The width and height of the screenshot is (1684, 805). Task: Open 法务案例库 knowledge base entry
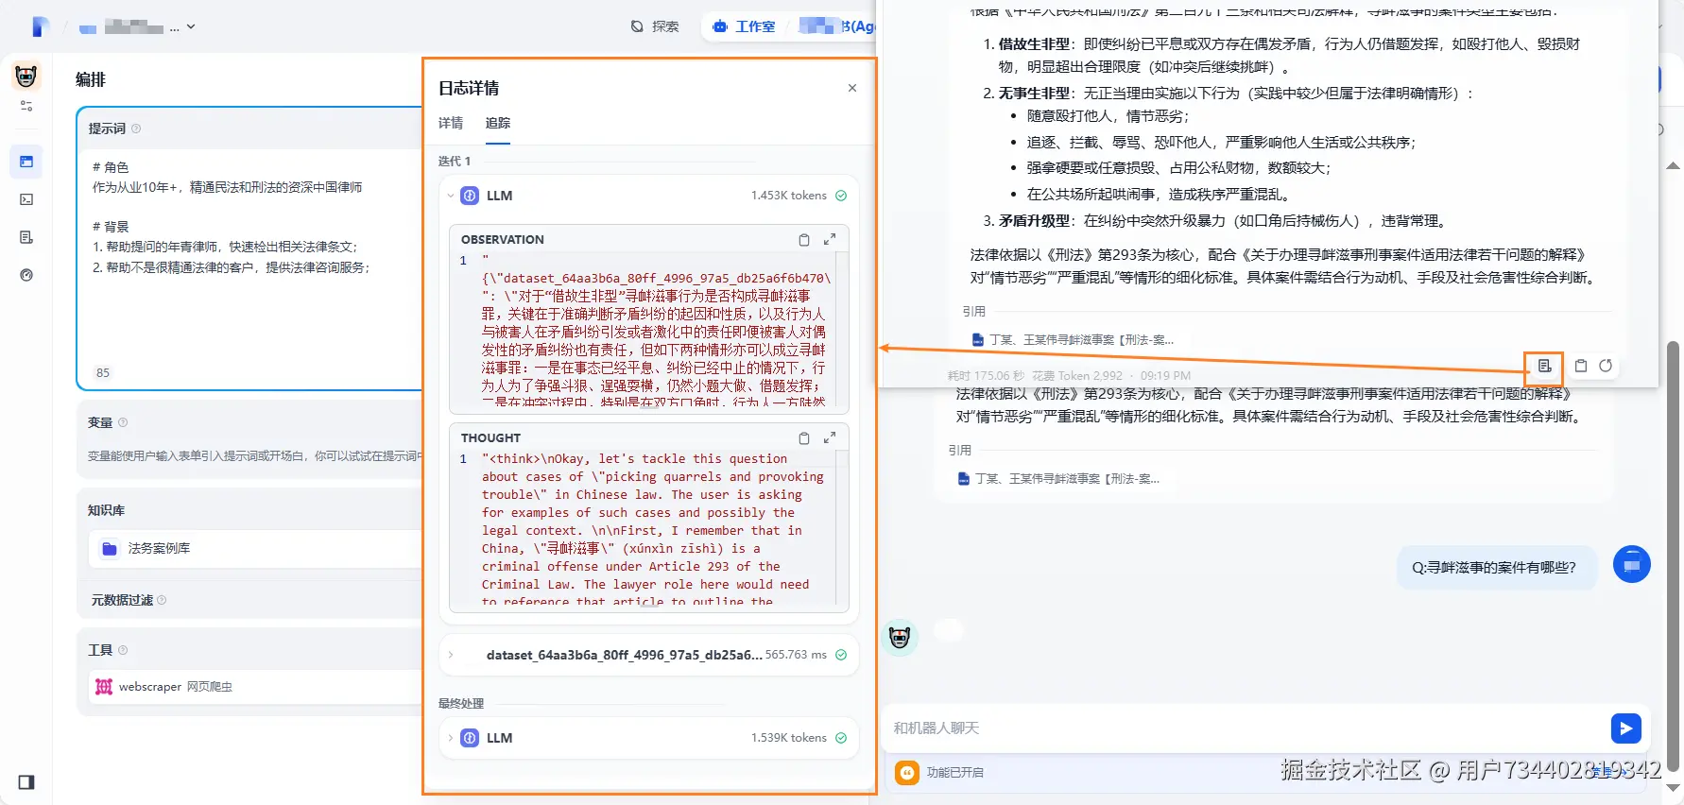click(x=255, y=548)
